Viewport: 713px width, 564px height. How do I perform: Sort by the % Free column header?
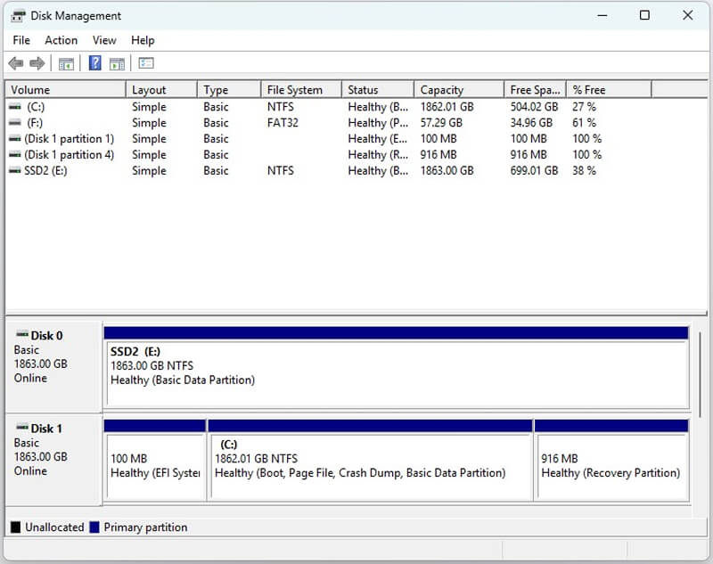609,89
